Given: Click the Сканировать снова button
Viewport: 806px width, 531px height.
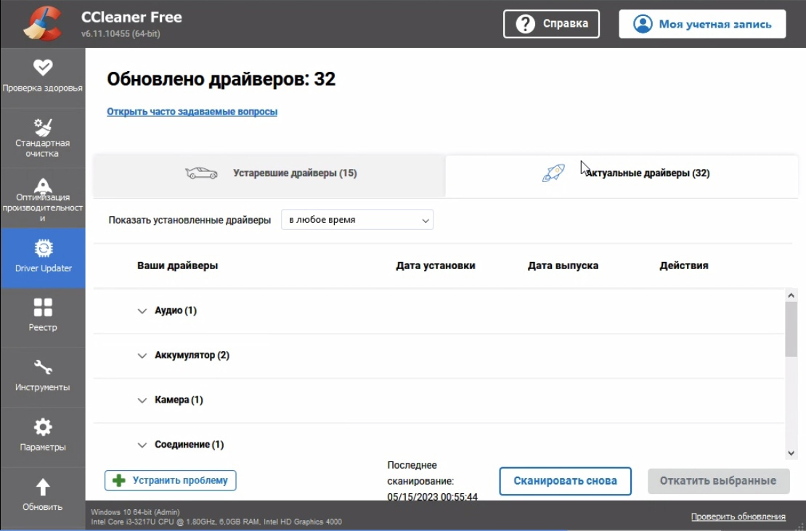Looking at the screenshot, I should tap(565, 481).
